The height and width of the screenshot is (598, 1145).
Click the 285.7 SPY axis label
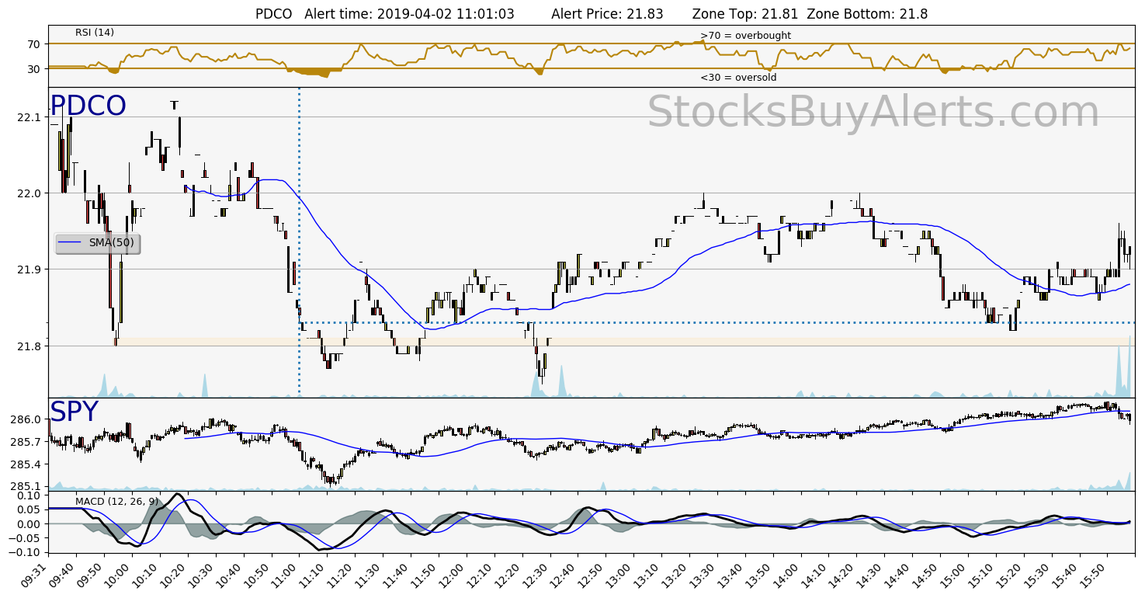[x=26, y=442]
